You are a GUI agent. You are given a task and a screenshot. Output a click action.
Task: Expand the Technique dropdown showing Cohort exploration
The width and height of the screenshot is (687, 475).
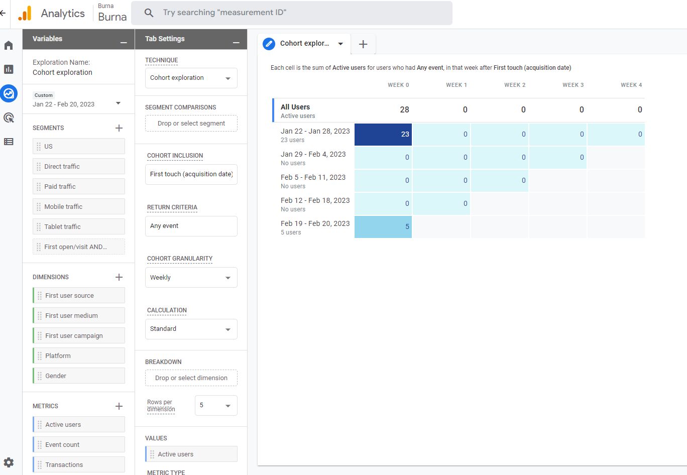[191, 78]
